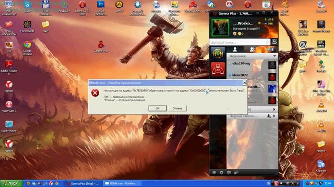
Task: Open the Need for Speed desktop icon
Action: (321, 48)
